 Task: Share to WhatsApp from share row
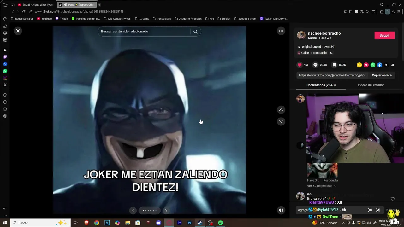click(373, 65)
